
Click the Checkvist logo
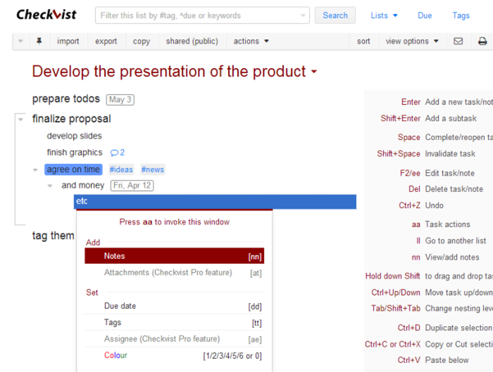point(46,15)
